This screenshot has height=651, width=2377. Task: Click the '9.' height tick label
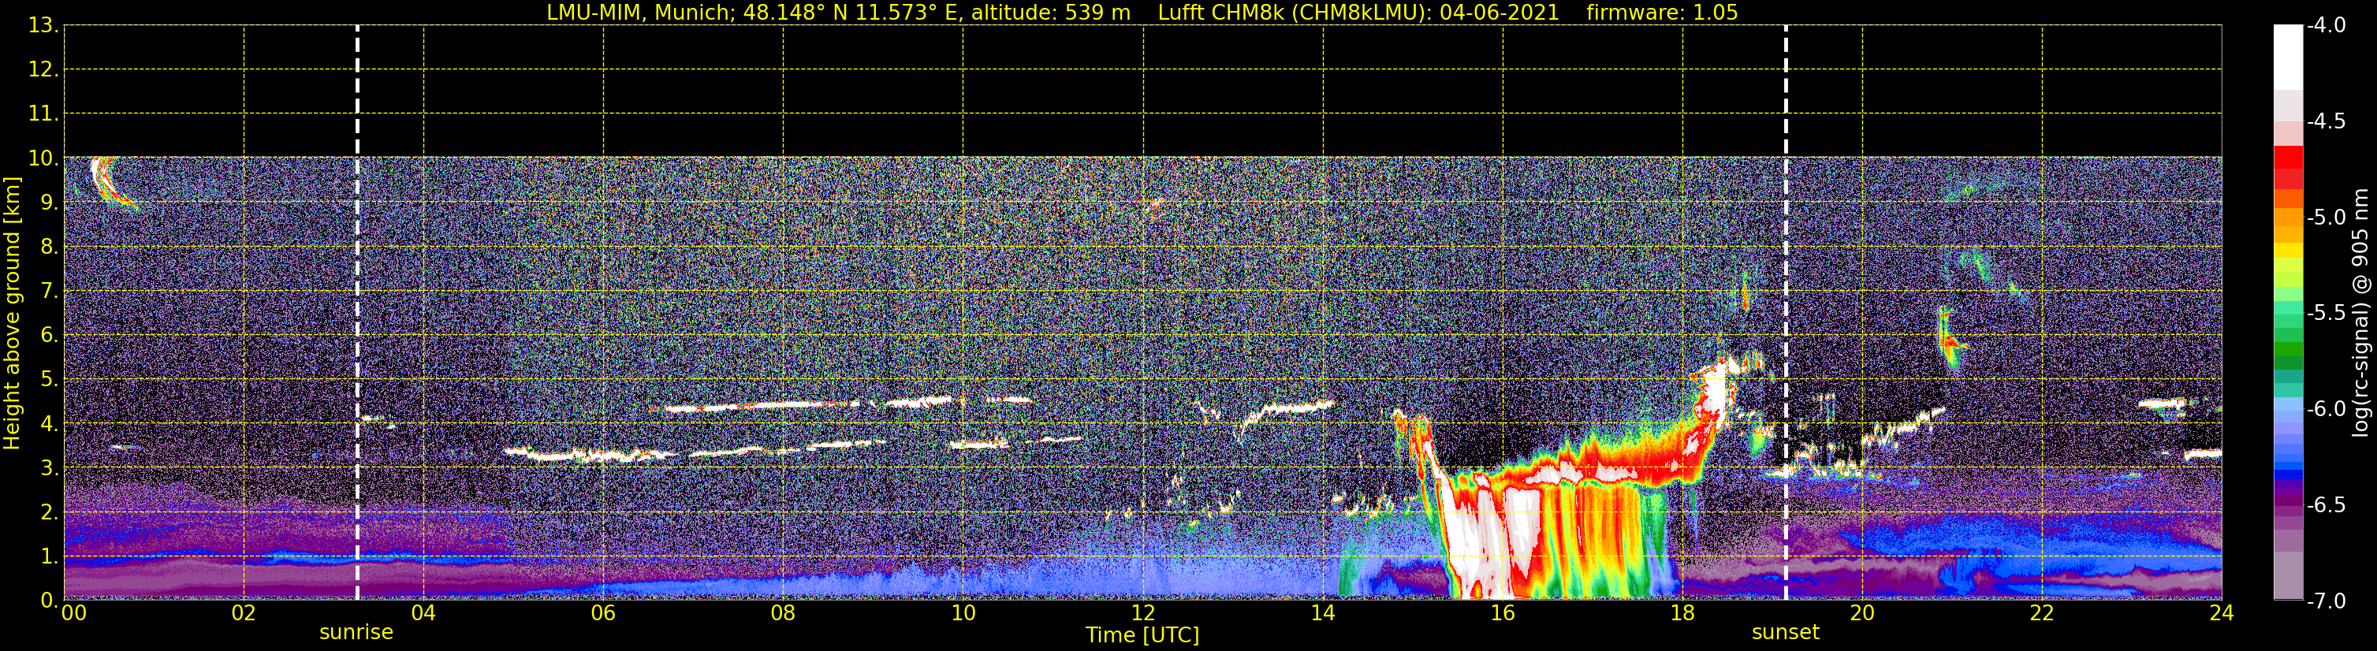point(48,203)
